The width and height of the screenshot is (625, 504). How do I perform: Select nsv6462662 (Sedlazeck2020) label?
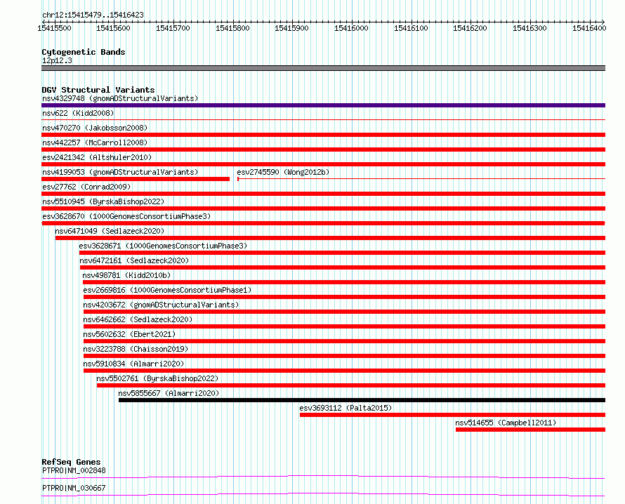coord(138,319)
